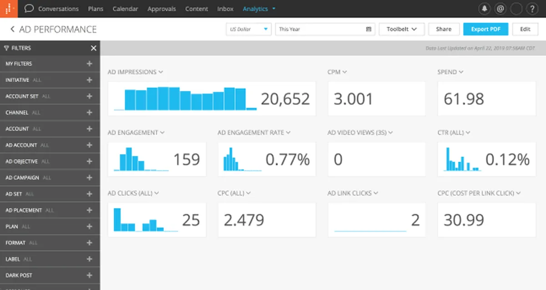
Task: Click the Edit button
Action: pos(525,29)
